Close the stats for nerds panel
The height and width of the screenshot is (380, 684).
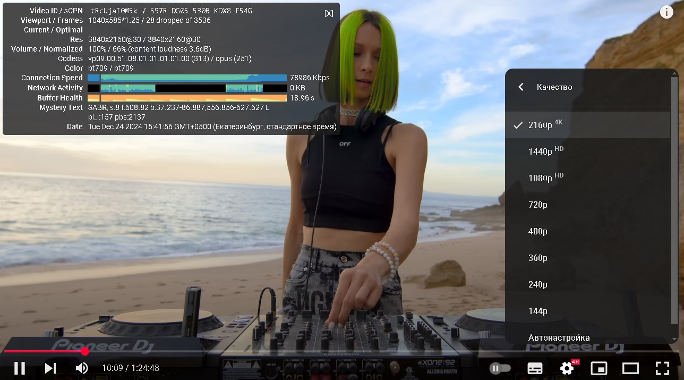[329, 13]
